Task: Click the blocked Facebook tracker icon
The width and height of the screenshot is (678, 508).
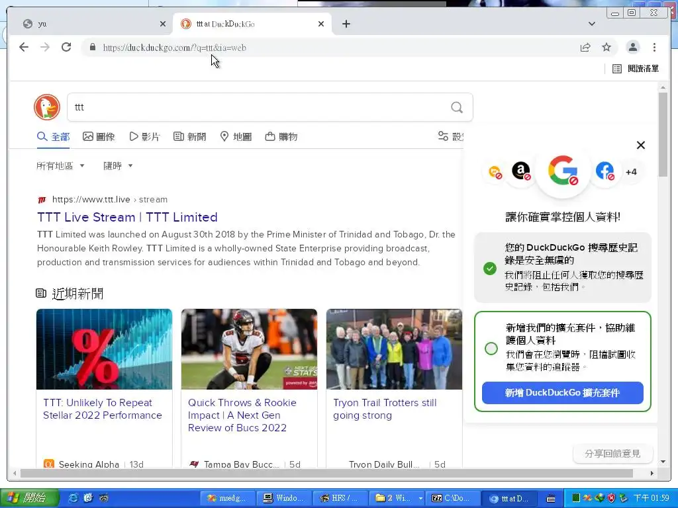Action: (605, 171)
